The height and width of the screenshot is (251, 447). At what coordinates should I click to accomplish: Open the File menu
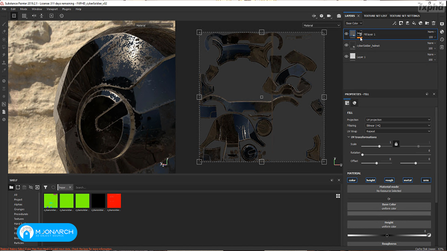[4, 9]
